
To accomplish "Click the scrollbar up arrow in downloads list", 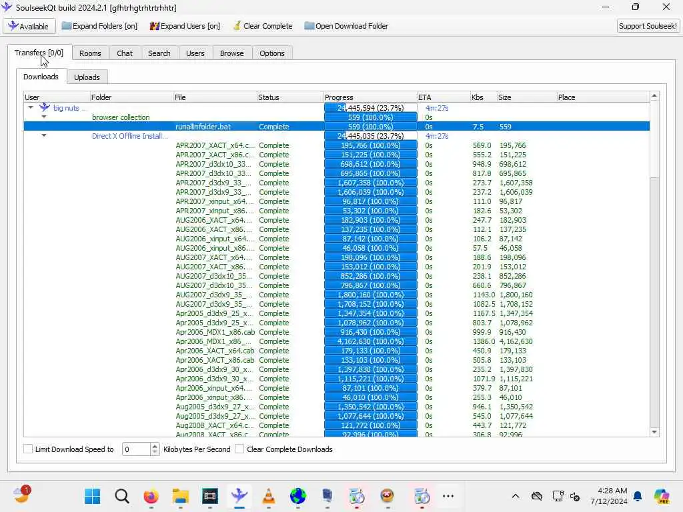I will pyautogui.click(x=654, y=96).
